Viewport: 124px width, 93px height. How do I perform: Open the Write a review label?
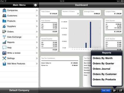[14, 53]
